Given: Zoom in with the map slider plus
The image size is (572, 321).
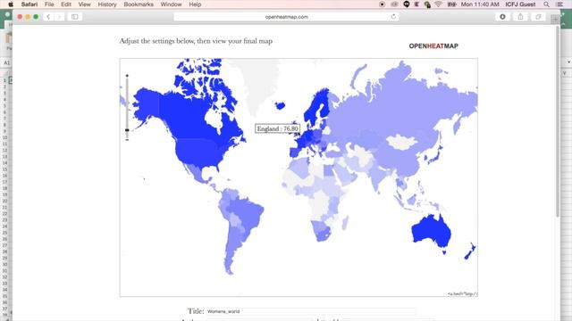Looking at the screenshot, I should [x=127, y=75].
